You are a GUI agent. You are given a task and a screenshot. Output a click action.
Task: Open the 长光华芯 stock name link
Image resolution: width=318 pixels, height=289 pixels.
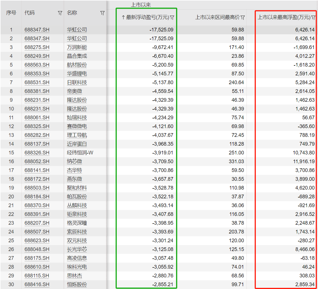(x=77, y=249)
